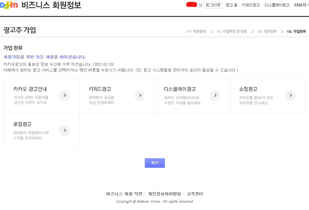
Task: Click step 03 정보입력
Action: (267, 31)
